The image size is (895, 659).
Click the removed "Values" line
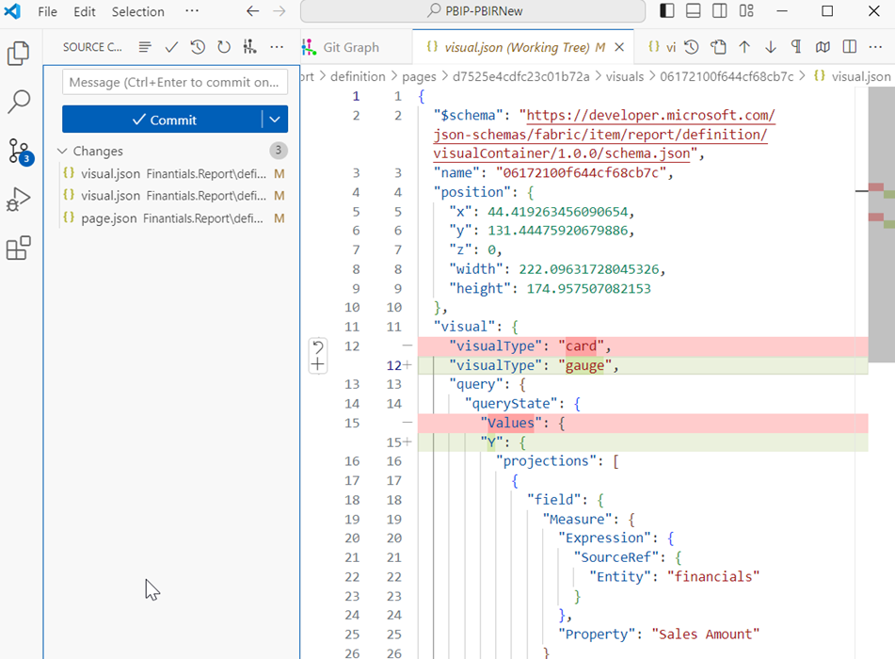643,423
